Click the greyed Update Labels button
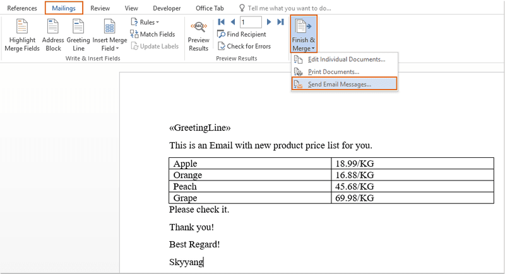This screenshot has width=505, height=274. tap(155, 46)
